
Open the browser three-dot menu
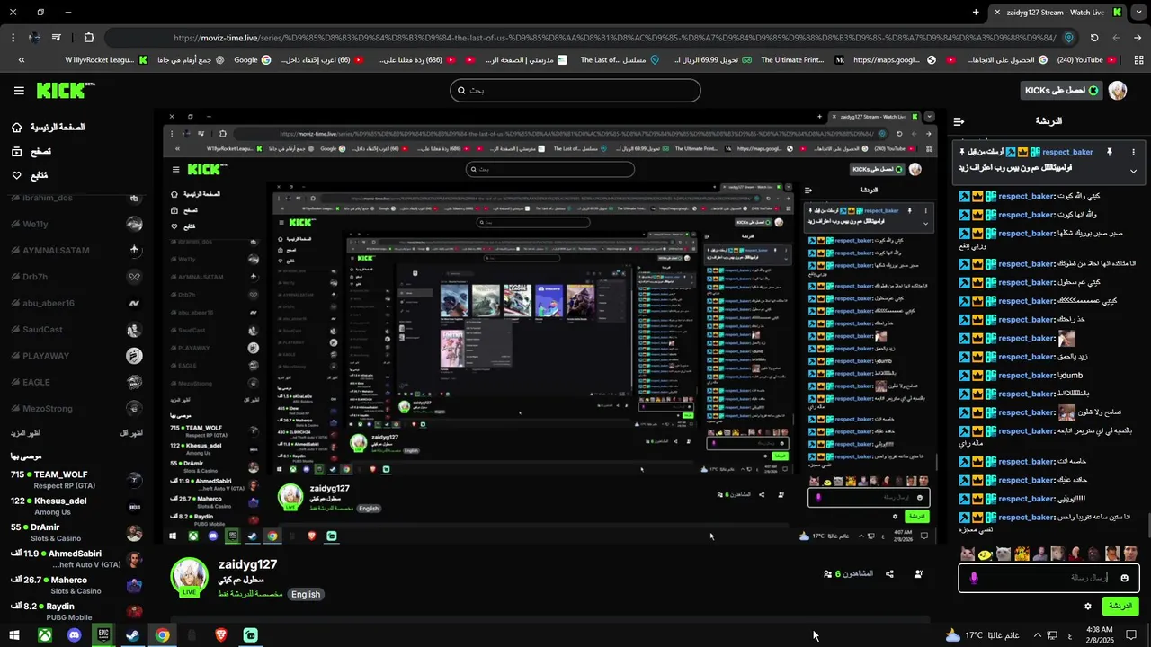(13, 38)
